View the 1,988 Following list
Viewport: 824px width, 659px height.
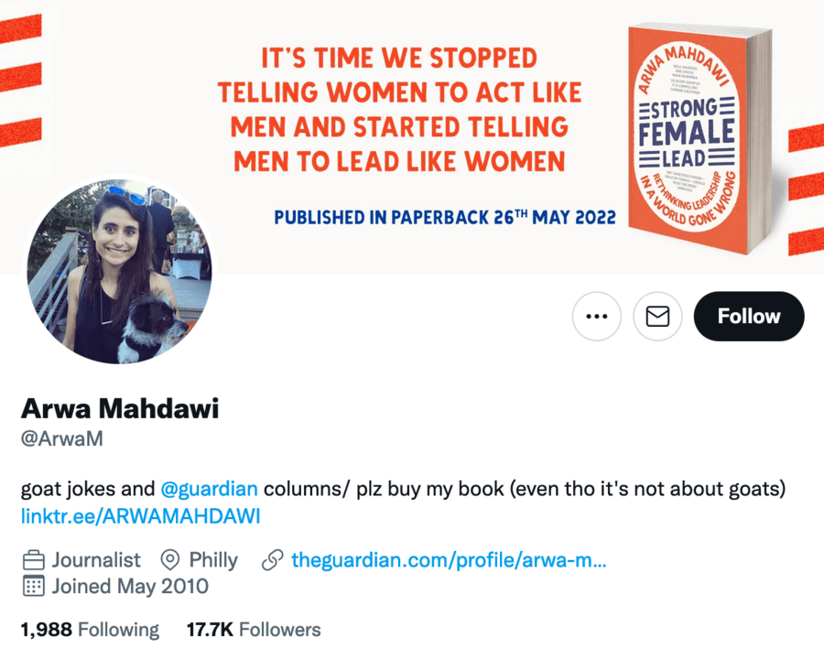[90, 630]
